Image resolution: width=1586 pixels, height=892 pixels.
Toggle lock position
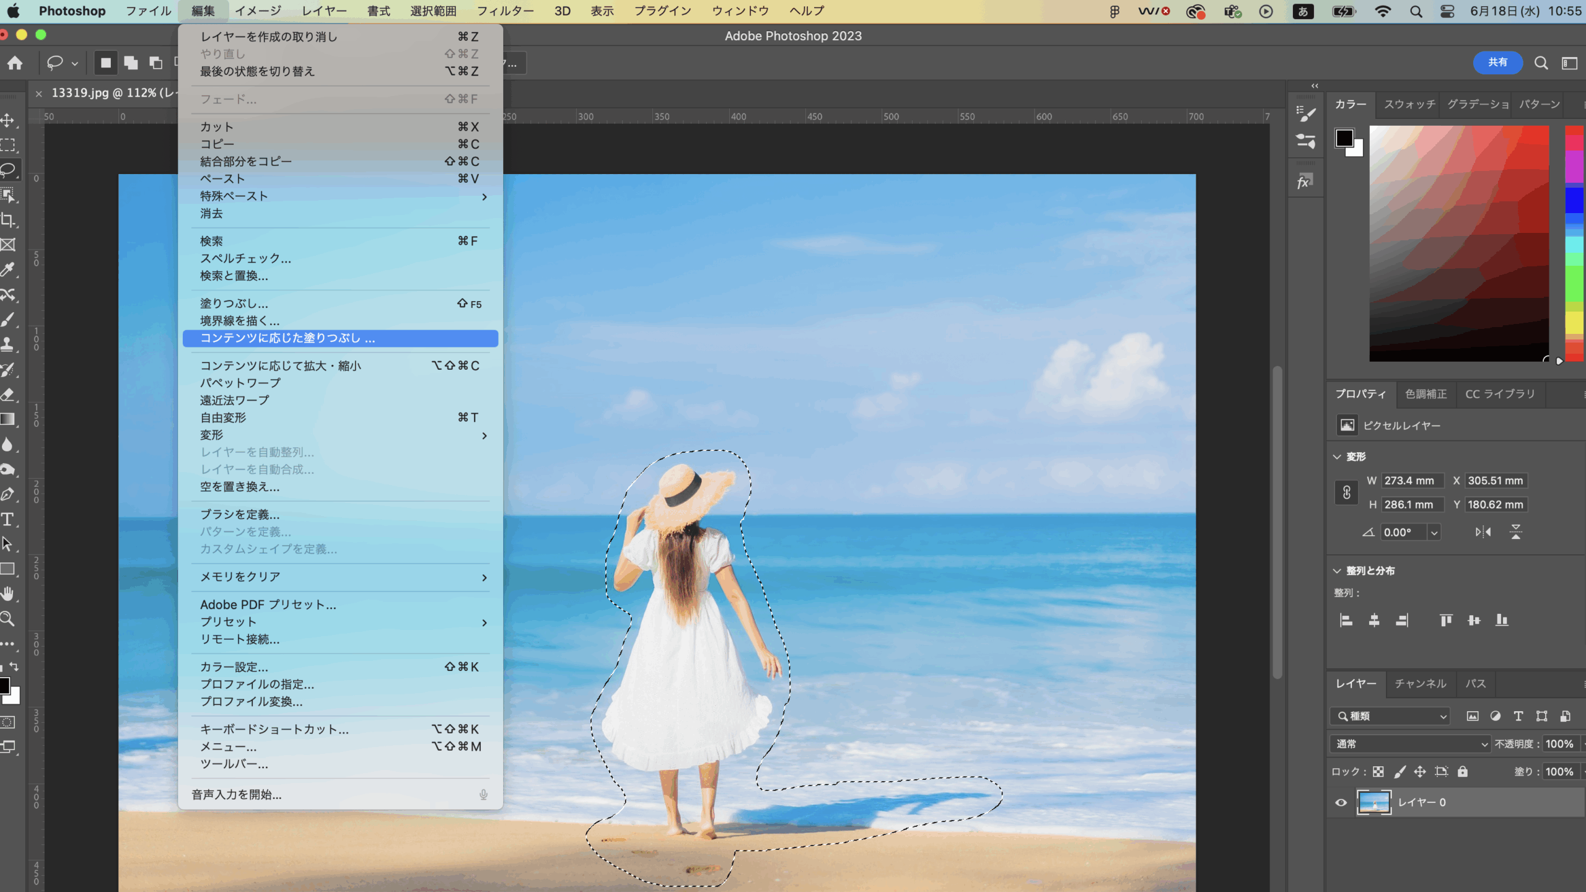point(1420,771)
